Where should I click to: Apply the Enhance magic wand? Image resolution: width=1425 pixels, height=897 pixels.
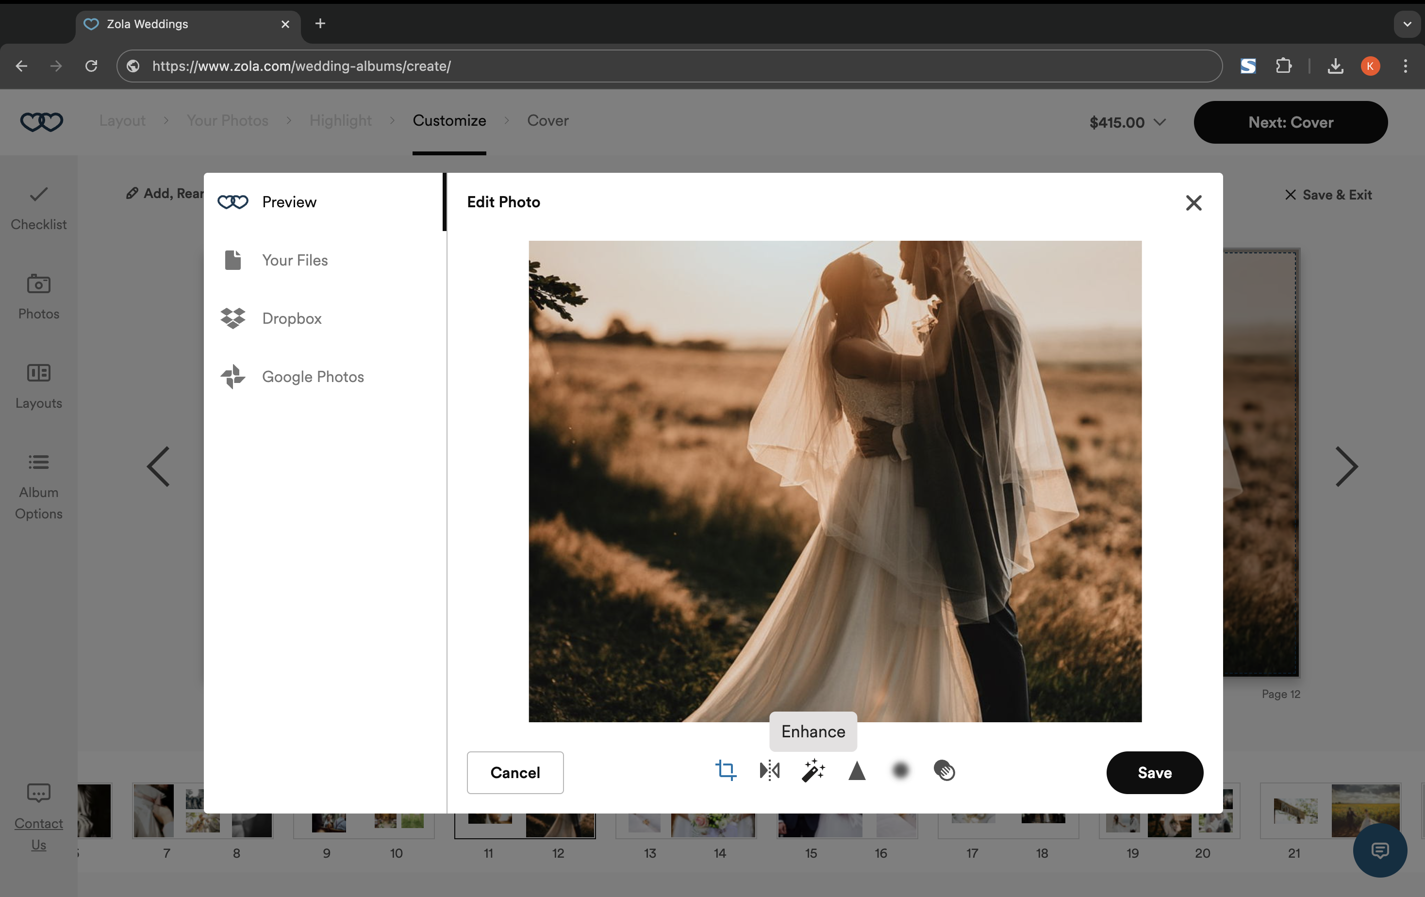click(x=813, y=770)
